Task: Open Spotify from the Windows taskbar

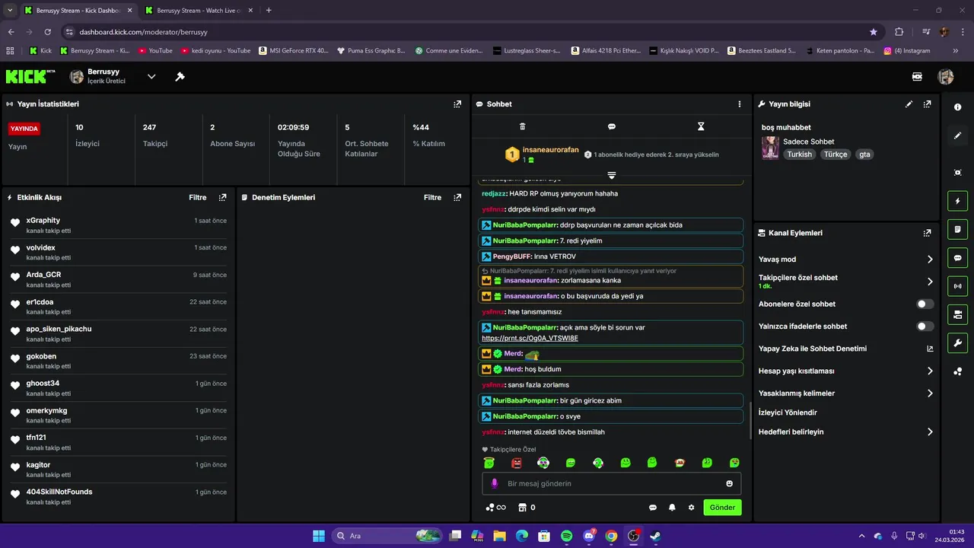Action: pyautogui.click(x=566, y=536)
